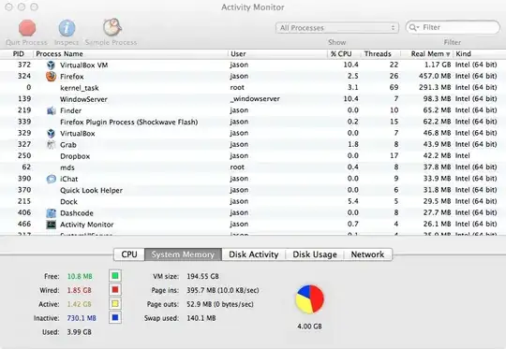Click the Grab process icon
The height and width of the screenshot is (349, 506).
point(51,145)
